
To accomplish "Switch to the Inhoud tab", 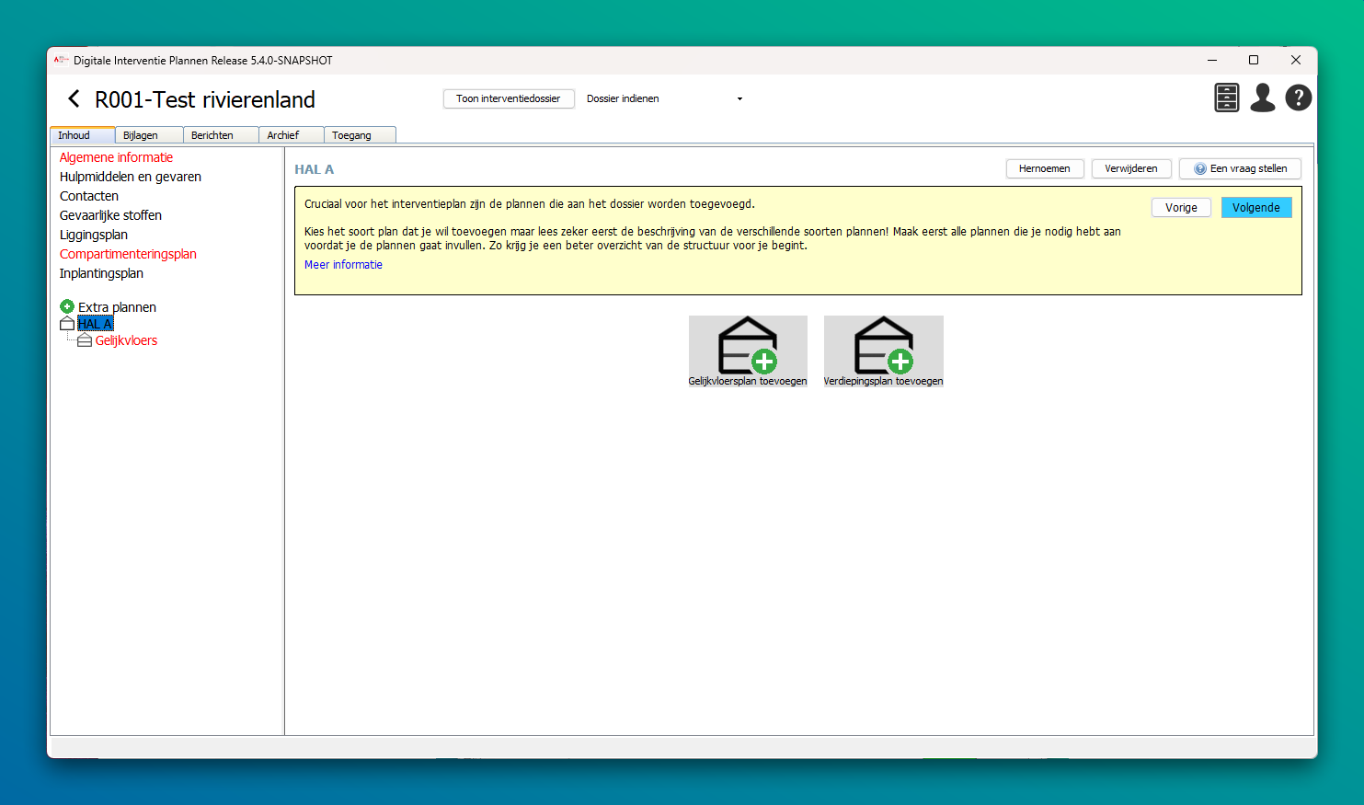I will (83, 135).
